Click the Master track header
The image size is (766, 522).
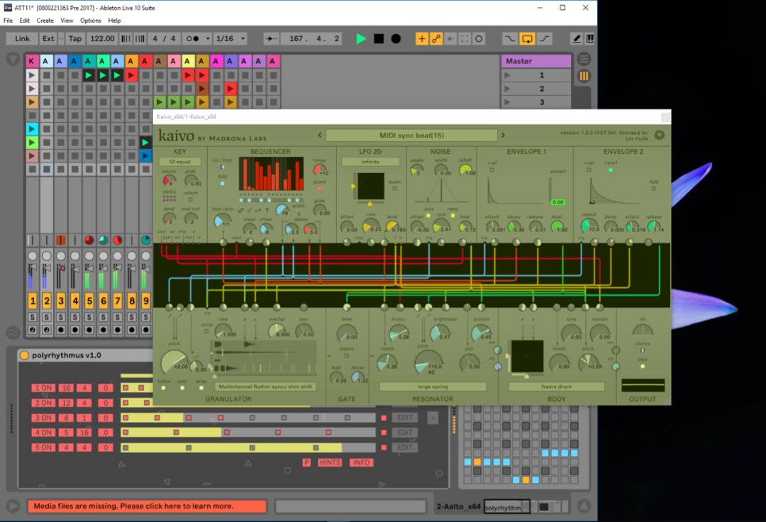pos(536,61)
